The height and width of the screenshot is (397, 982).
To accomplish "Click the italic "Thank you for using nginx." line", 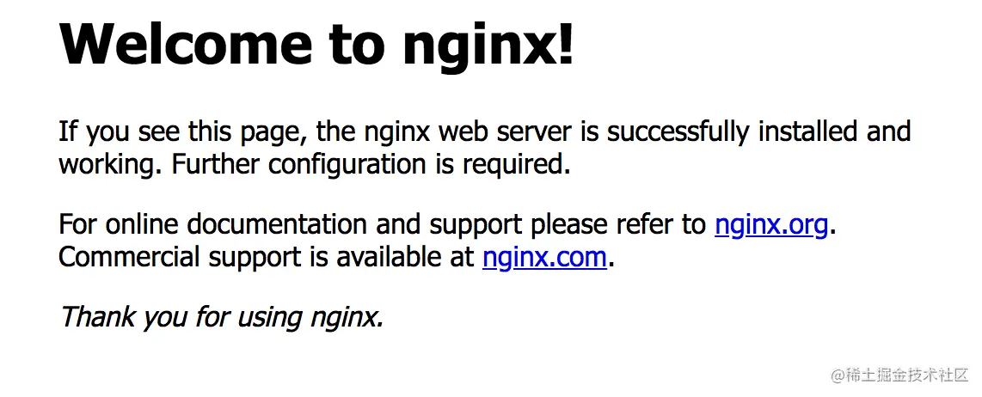I will pyautogui.click(x=221, y=317).
